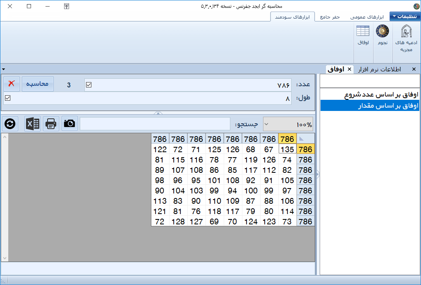Viewport: 421px width, 285px height.
Task: Open the 100% zoom dropdown
Action: coord(267,124)
